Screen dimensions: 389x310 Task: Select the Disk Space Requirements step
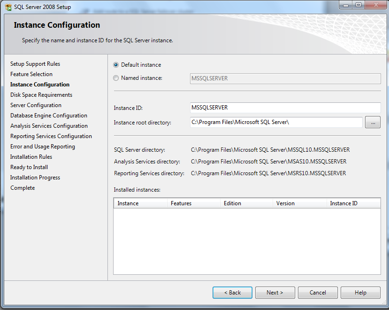41,95
